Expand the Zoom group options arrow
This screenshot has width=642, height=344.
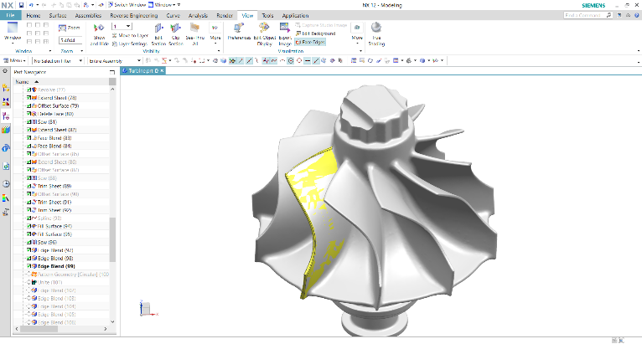pos(81,51)
